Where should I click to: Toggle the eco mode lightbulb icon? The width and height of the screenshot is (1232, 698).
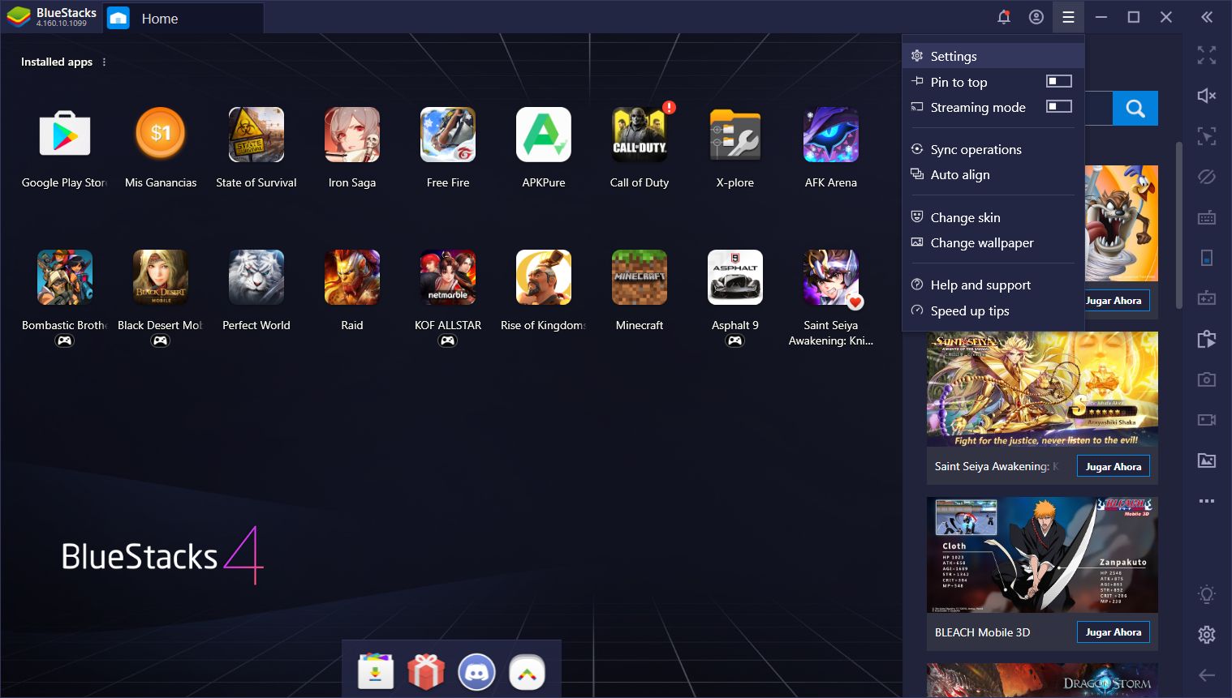click(x=1207, y=594)
